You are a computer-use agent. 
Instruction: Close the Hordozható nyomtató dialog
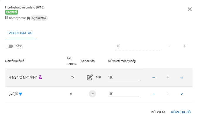point(190,9)
